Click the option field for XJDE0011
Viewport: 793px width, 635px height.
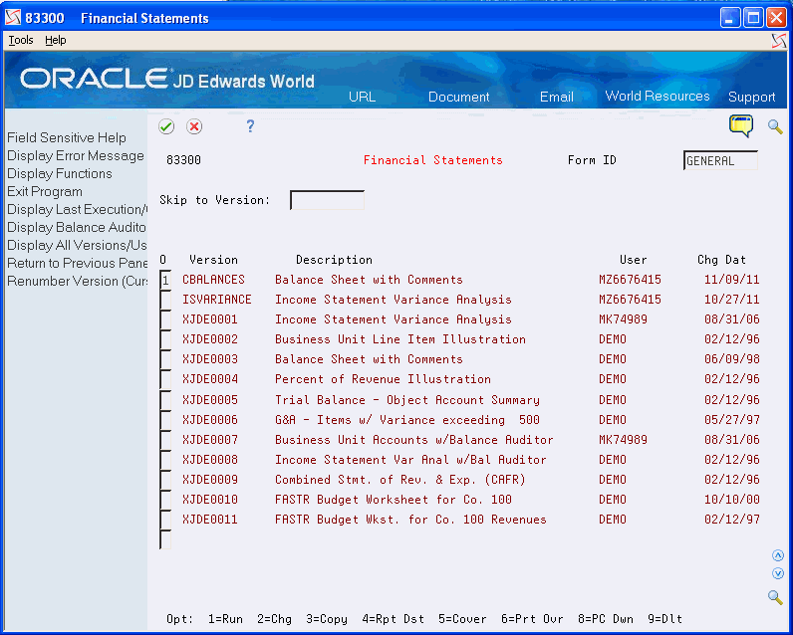coord(165,520)
